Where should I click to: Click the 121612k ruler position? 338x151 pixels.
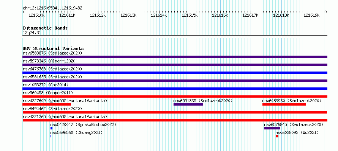tap(98, 15)
